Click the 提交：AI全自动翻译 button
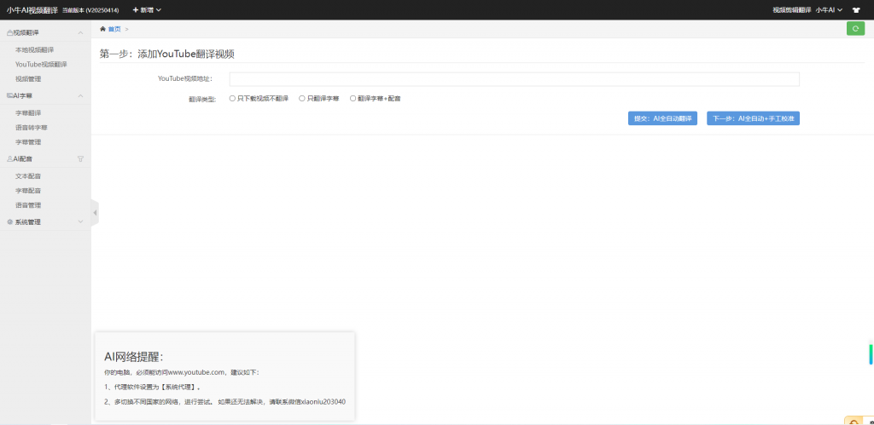This screenshot has height=425, width=874. coord(662,118)
